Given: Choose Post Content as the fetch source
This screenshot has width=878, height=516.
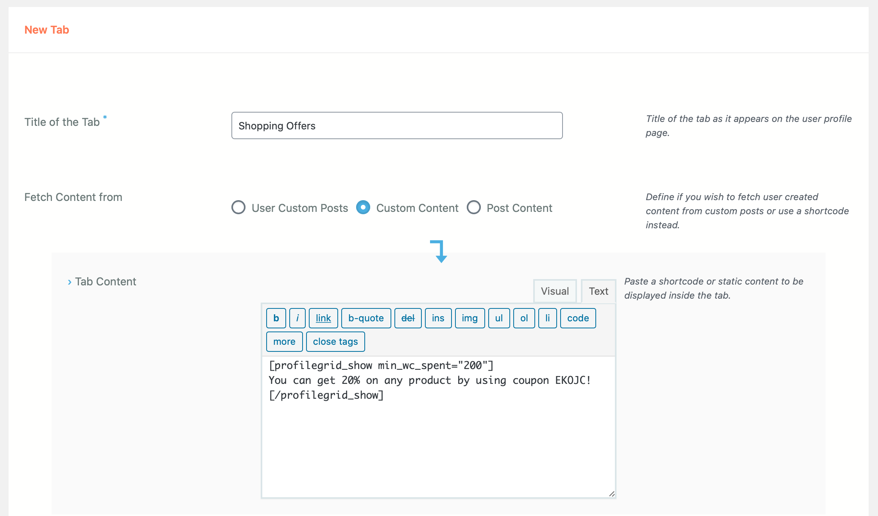Looking at the screenshot, I should point(474,208).
